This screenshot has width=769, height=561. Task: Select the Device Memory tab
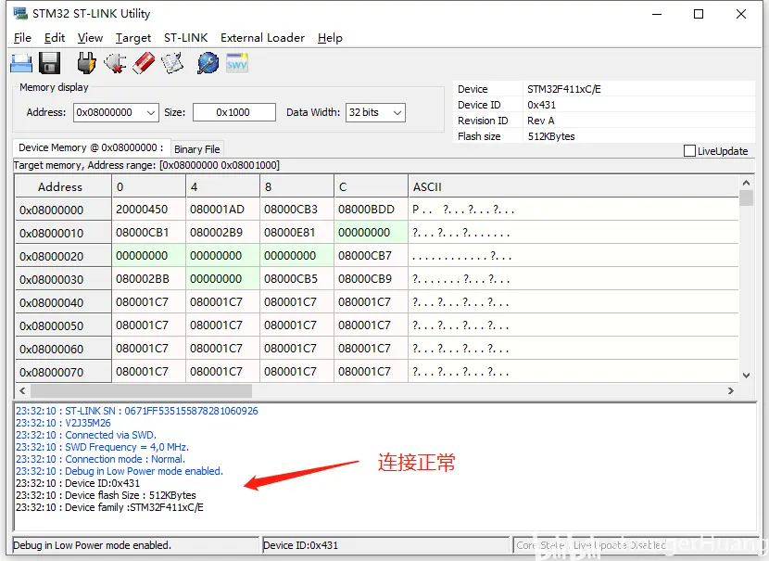(x=90, y=147)
